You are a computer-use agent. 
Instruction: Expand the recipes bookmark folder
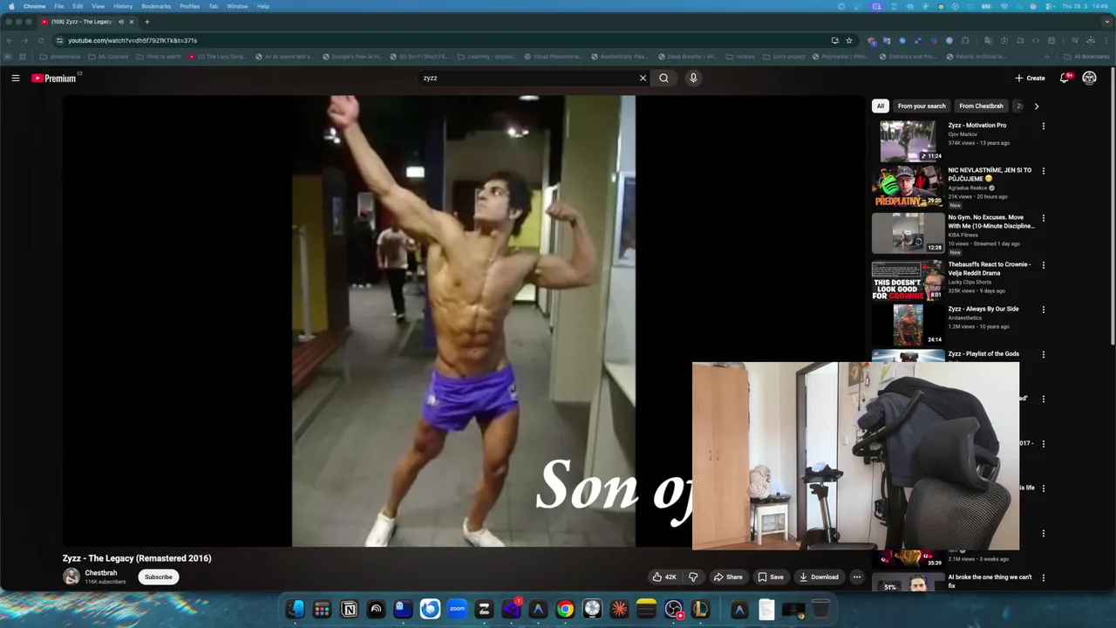click(740, 57)
